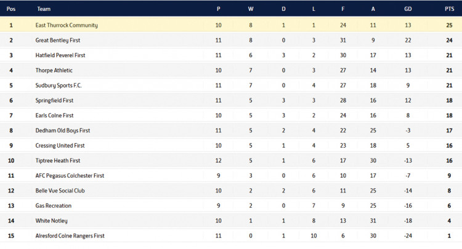Image resolution: width=462 pixels, height=249 pixels.
Task: Select Hatfield Peverel First team
Action: point(60,55)
